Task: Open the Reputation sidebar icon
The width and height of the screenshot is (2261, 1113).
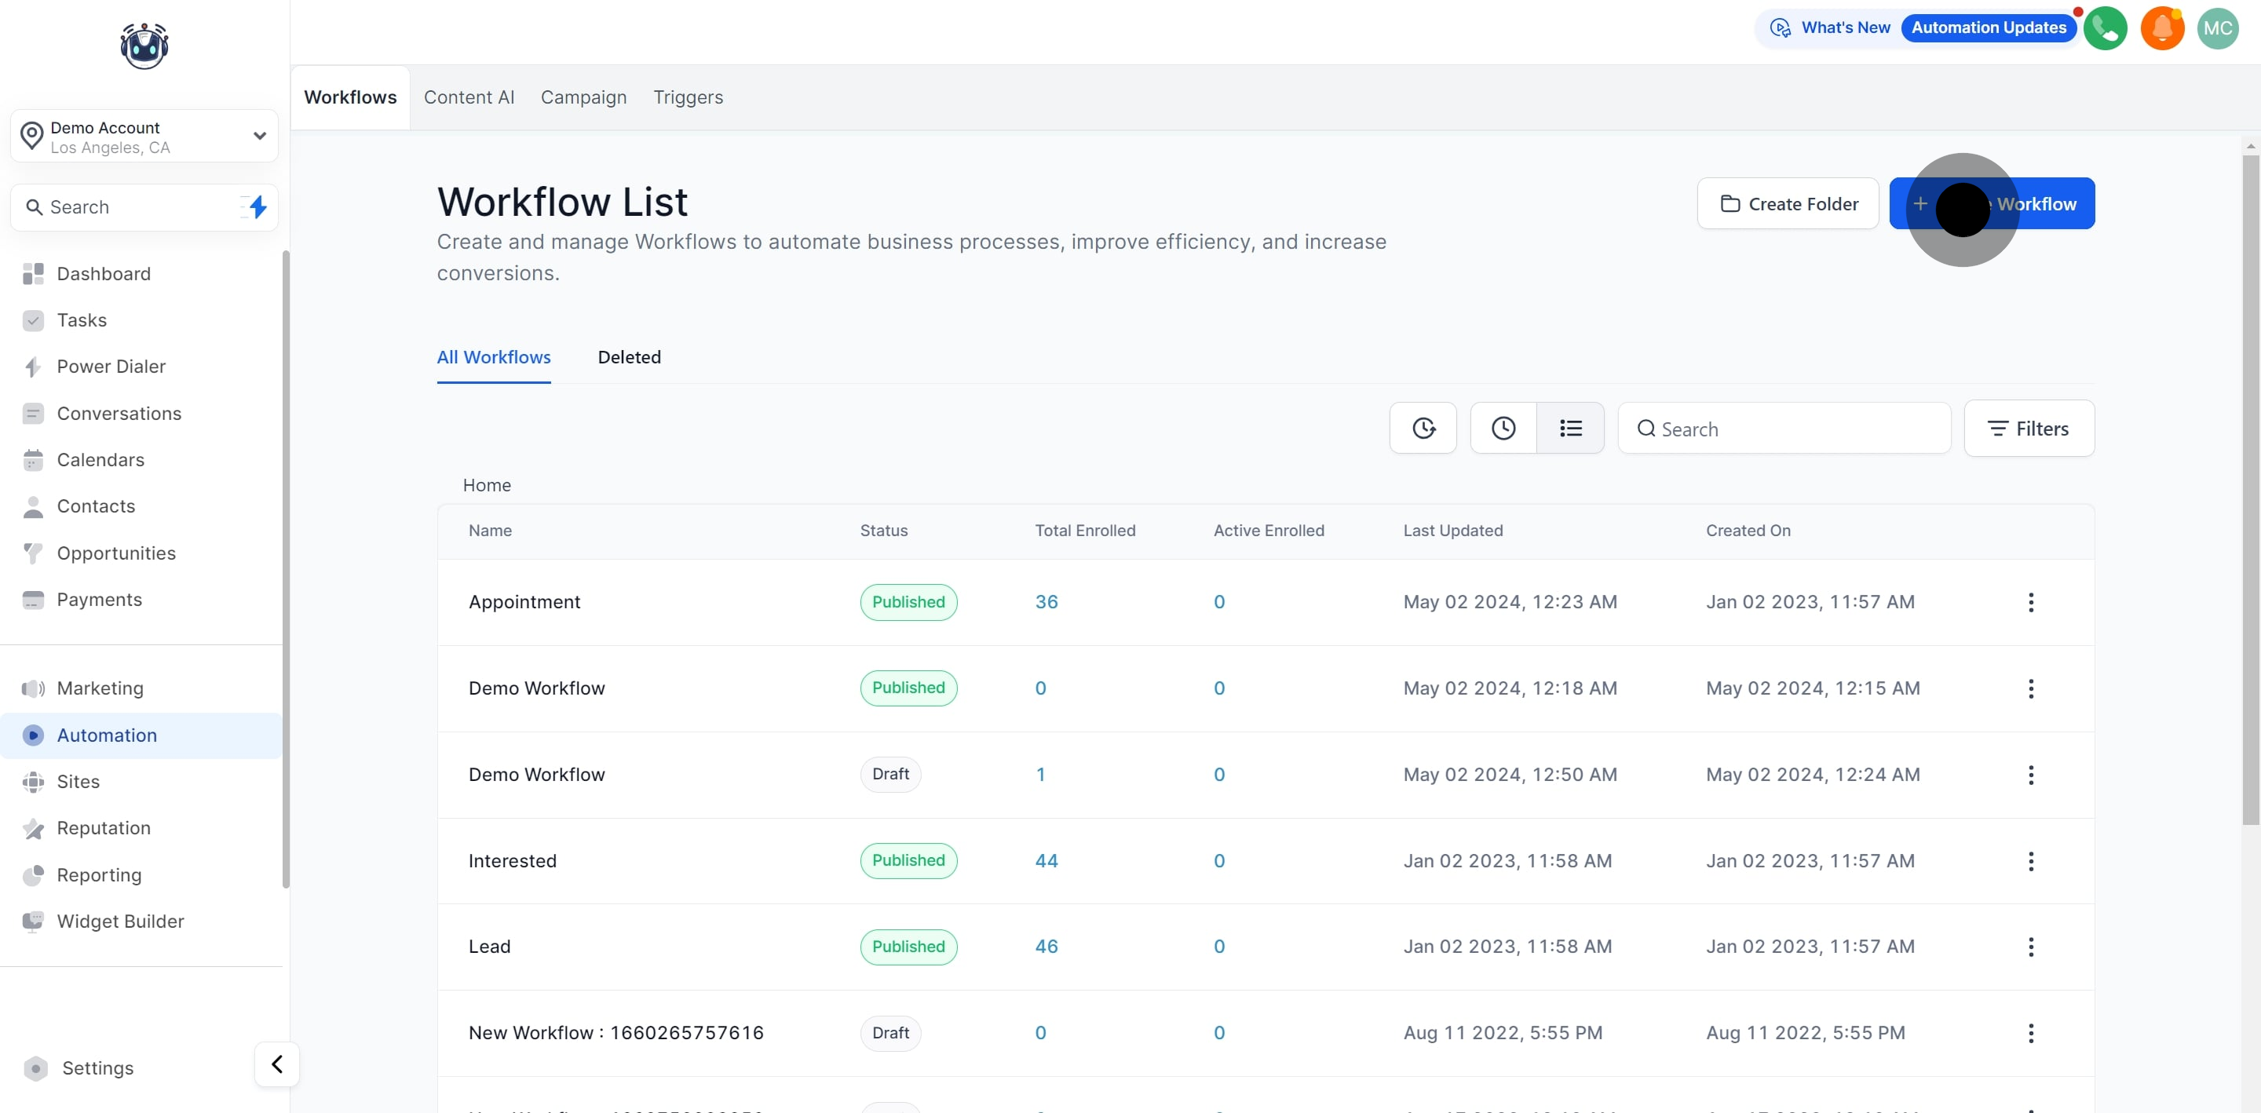Action: [x=32, y=828]
